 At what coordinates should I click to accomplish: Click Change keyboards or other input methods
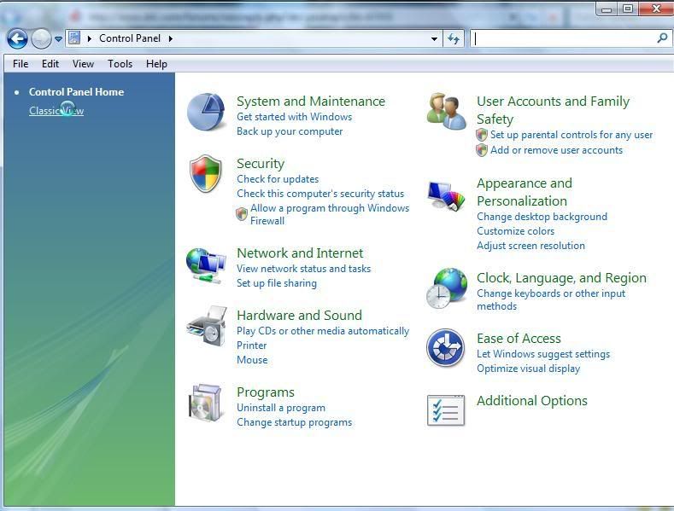click(551, 300)
